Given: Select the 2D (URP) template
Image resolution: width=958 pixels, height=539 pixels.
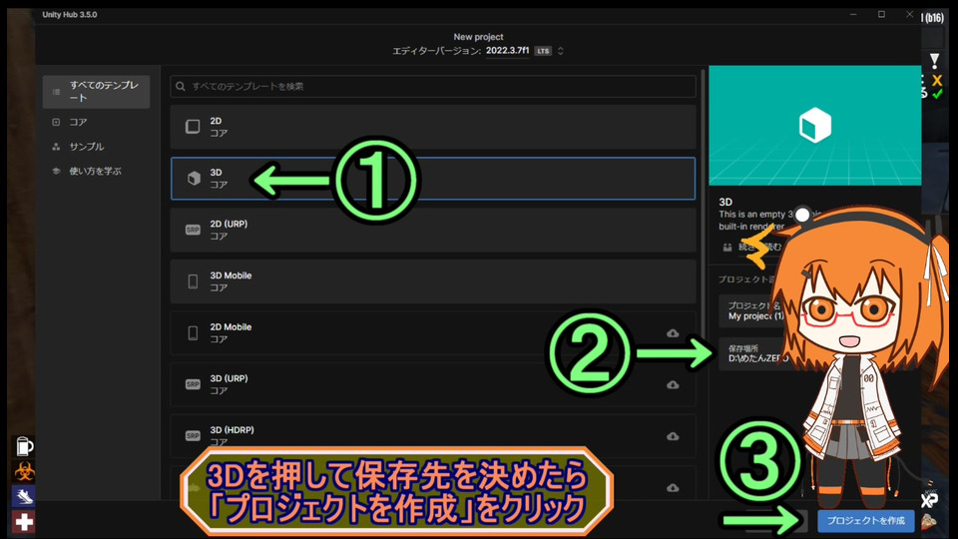Looking at the screenshot, I should tap(432, 230).
